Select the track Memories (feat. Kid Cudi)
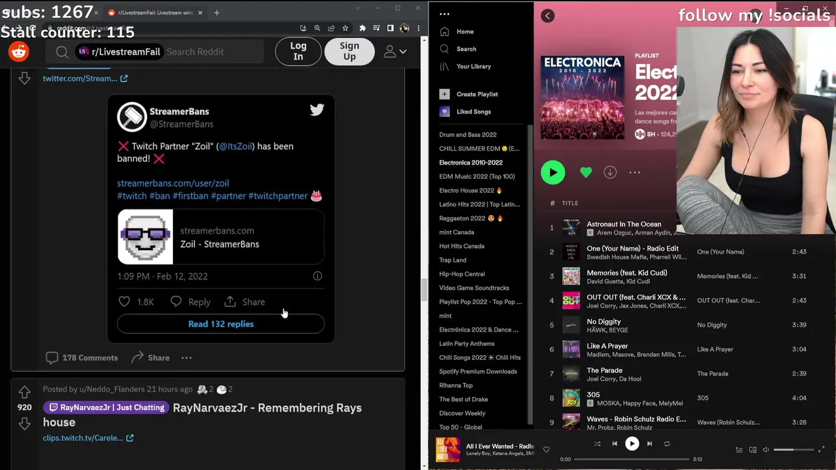The width and height of the screenshot is (836, 470). click(x=626, y=273)
